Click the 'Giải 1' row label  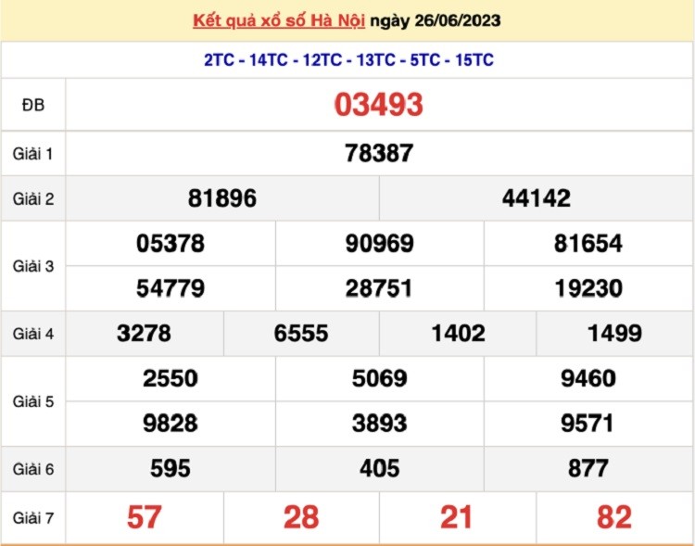[x=33, y=154]
